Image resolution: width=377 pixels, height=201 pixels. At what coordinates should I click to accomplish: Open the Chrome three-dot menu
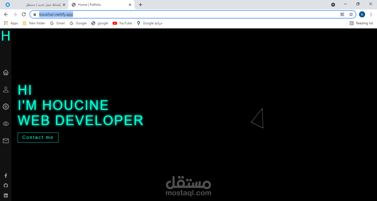(371, 14)
